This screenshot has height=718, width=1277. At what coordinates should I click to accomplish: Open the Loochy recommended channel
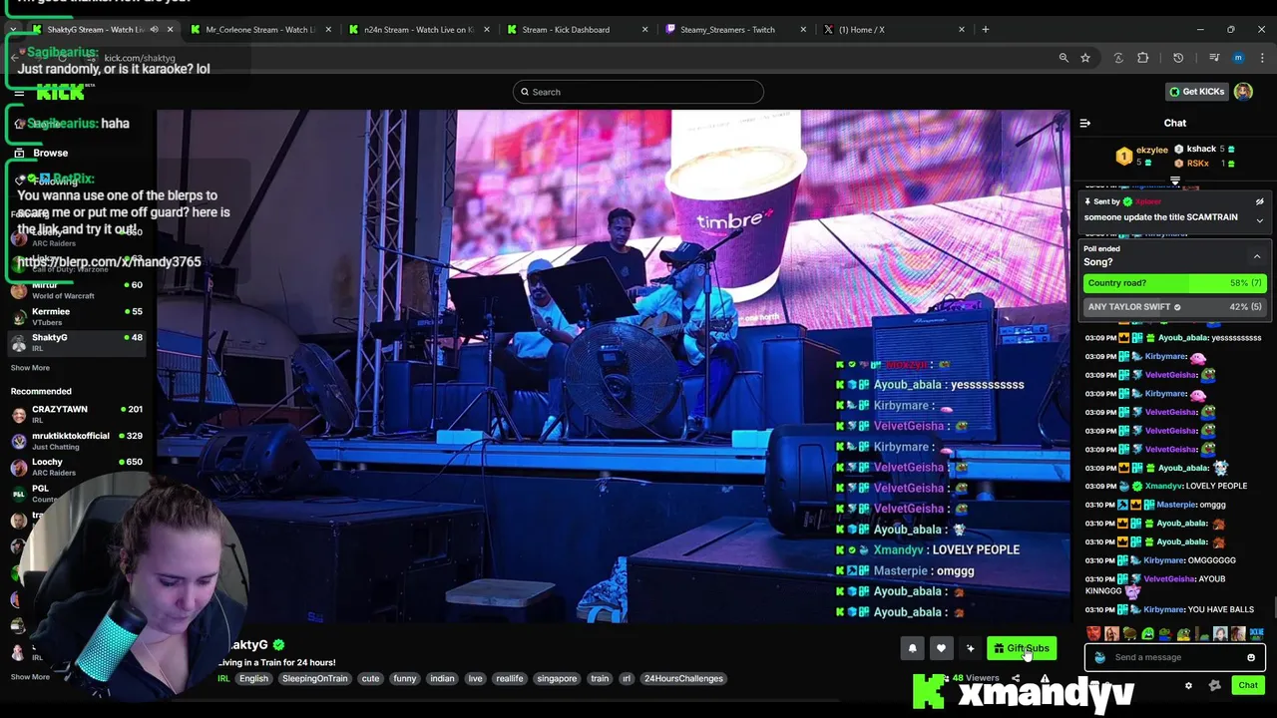coord(78,467)
